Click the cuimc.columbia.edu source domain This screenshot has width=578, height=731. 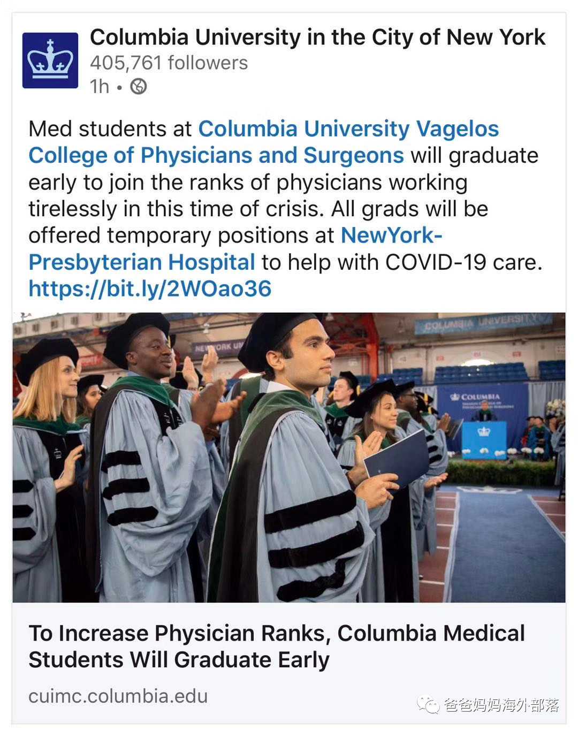(x=118, y=696)
